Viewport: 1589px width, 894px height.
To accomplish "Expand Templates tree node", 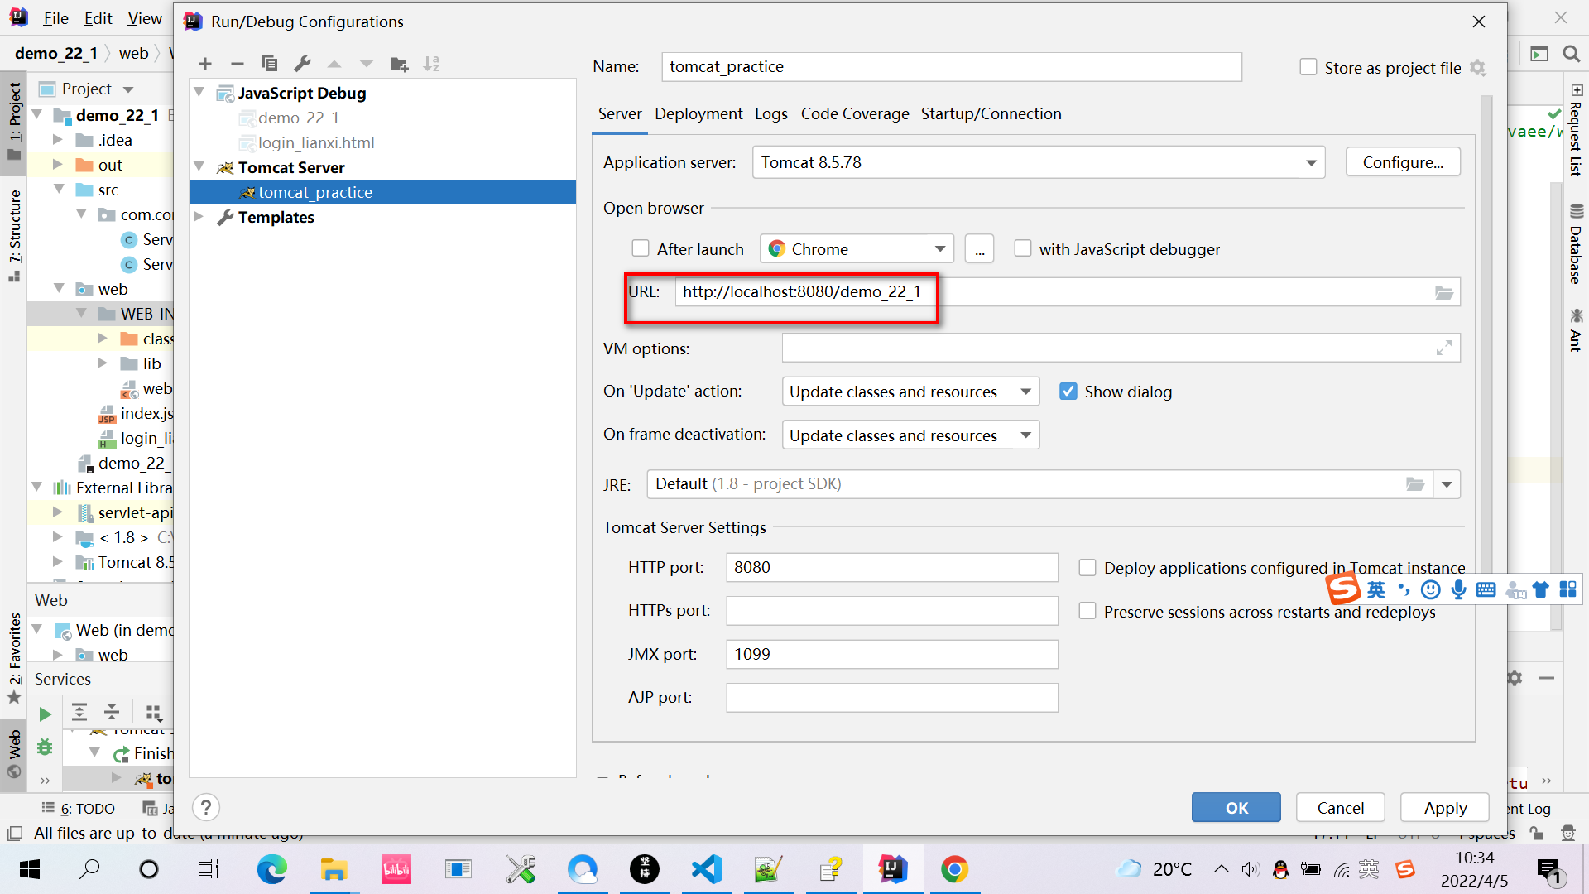I will pos(199,216).
